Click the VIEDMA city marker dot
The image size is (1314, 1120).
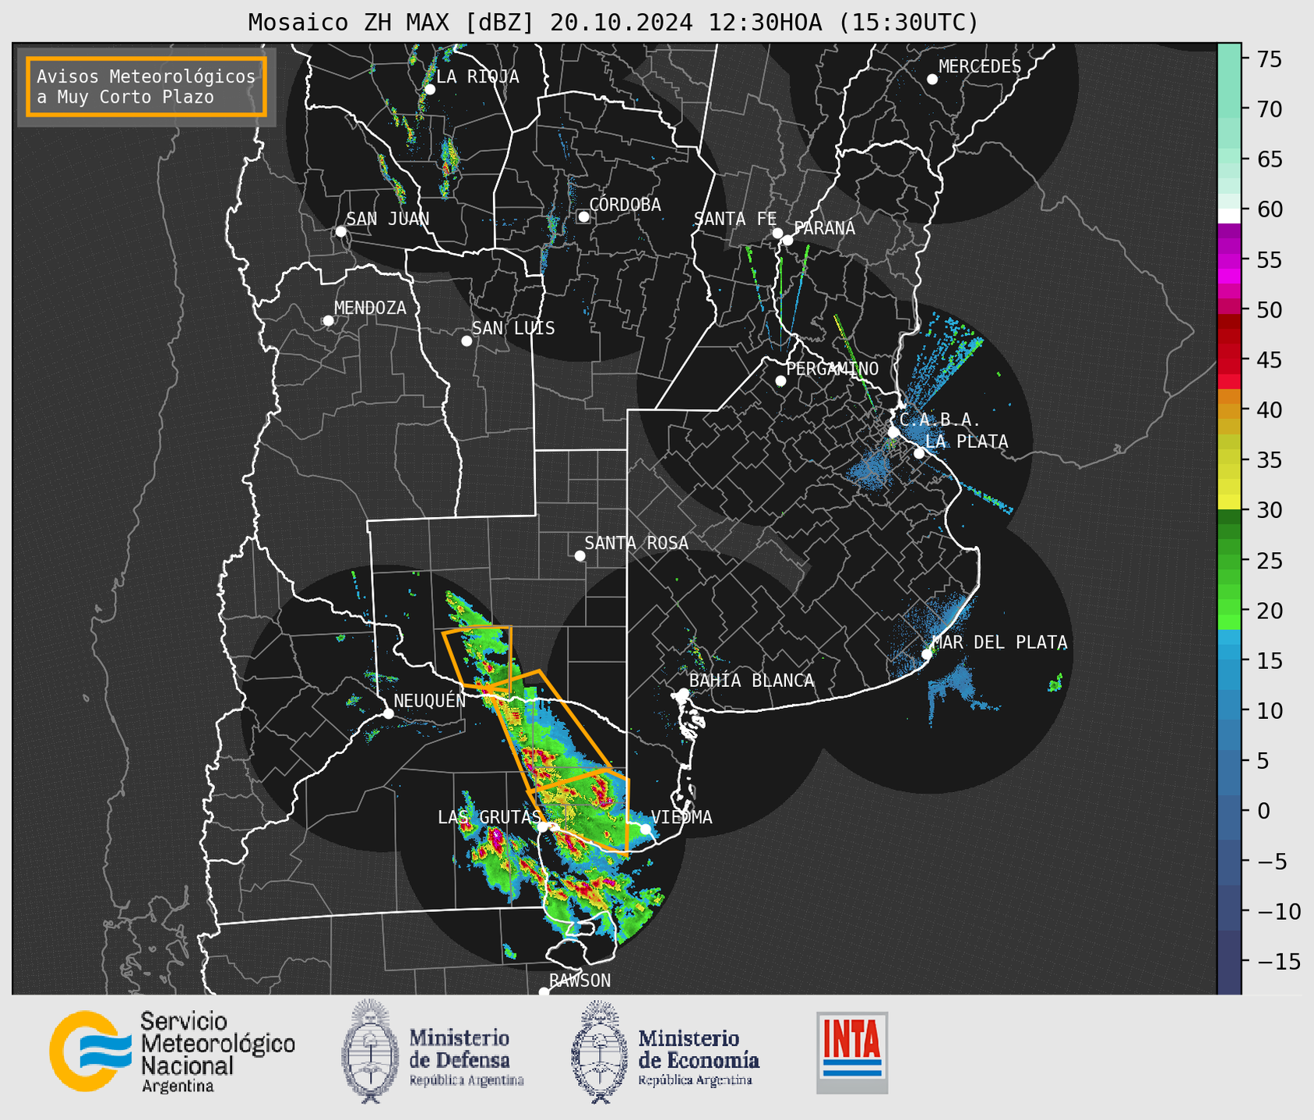tap(645, 829)
